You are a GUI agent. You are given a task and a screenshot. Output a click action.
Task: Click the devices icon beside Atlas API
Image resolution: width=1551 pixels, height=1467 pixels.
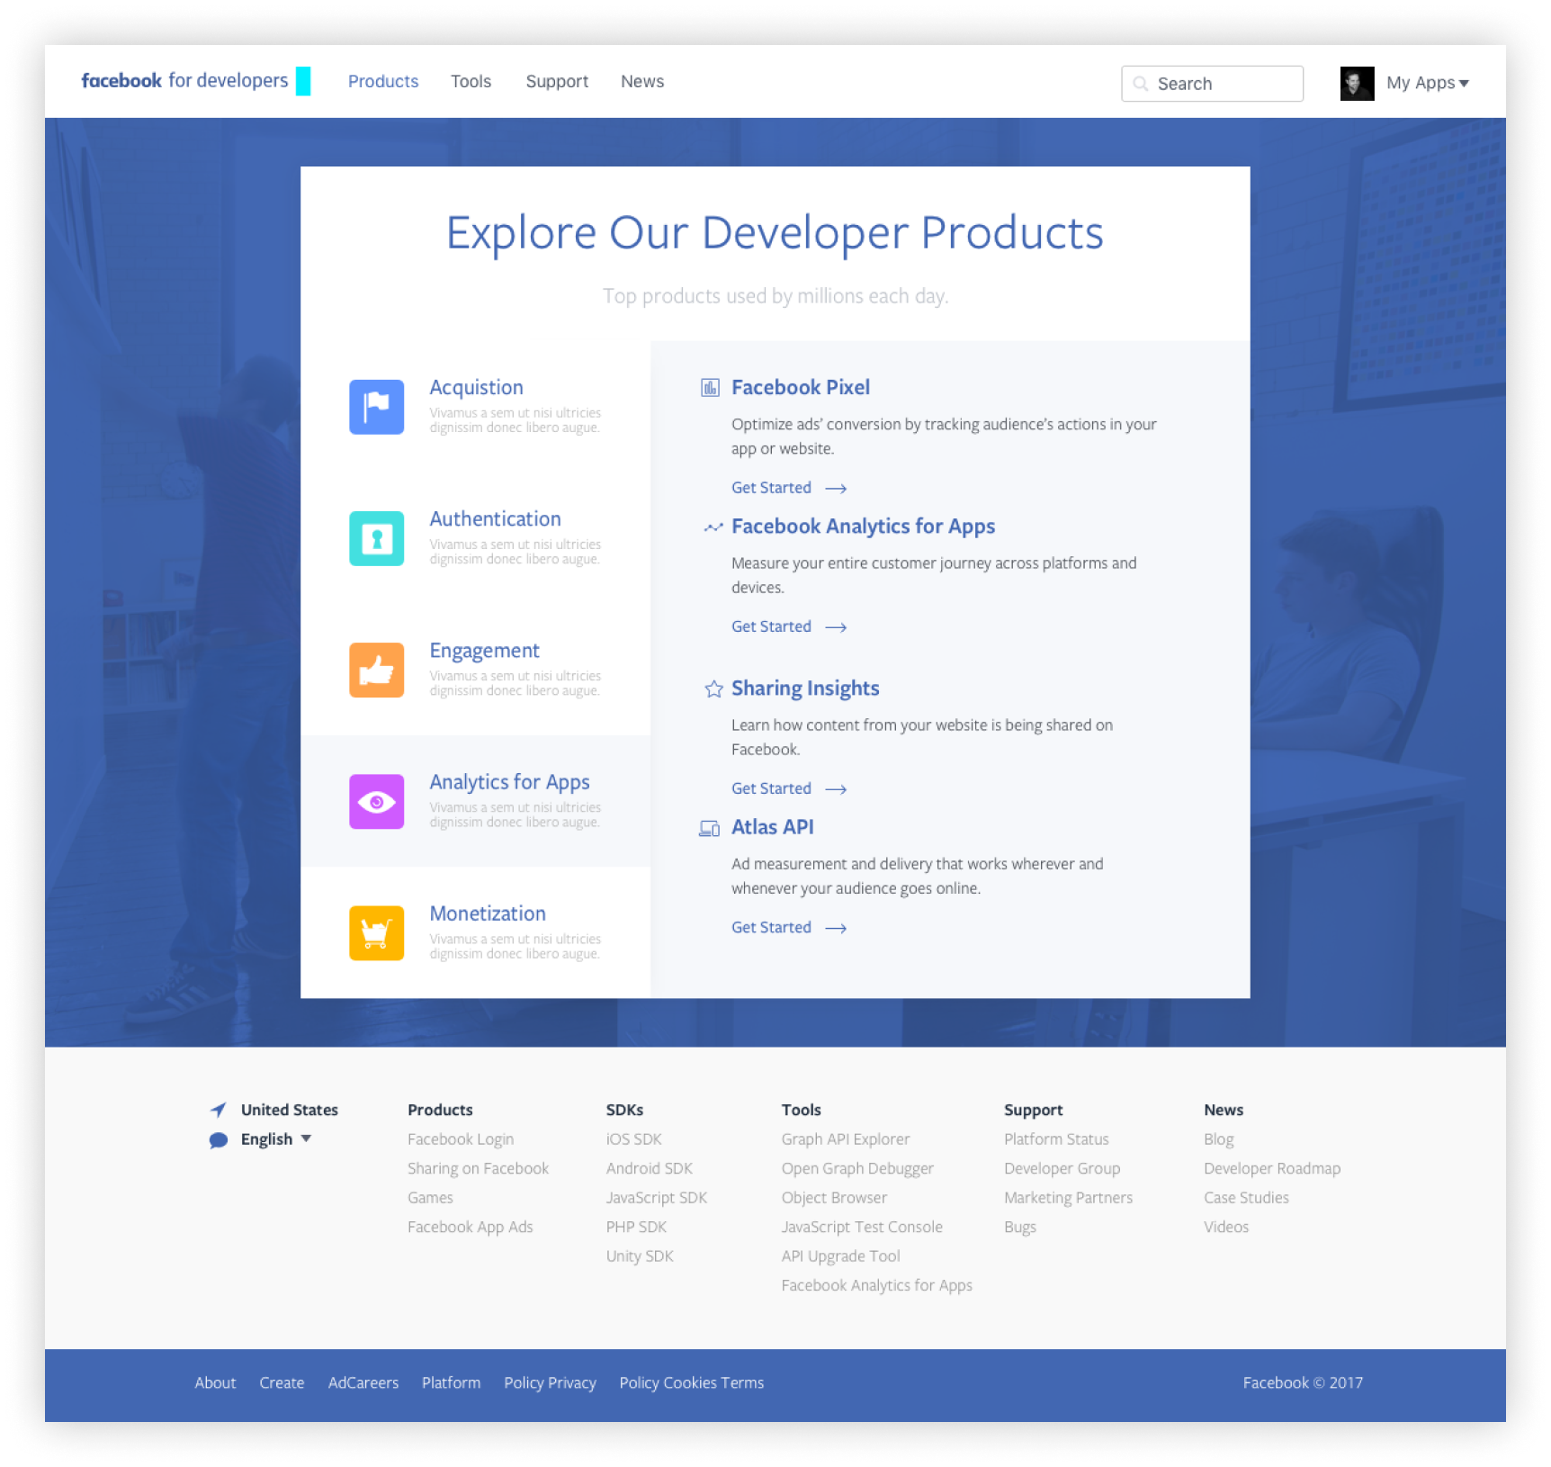pos(710,828)
